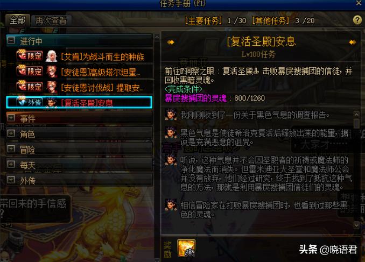Click the NPC portrait beside first dialogue line
365x262 pixels.
tap(171, 114)
